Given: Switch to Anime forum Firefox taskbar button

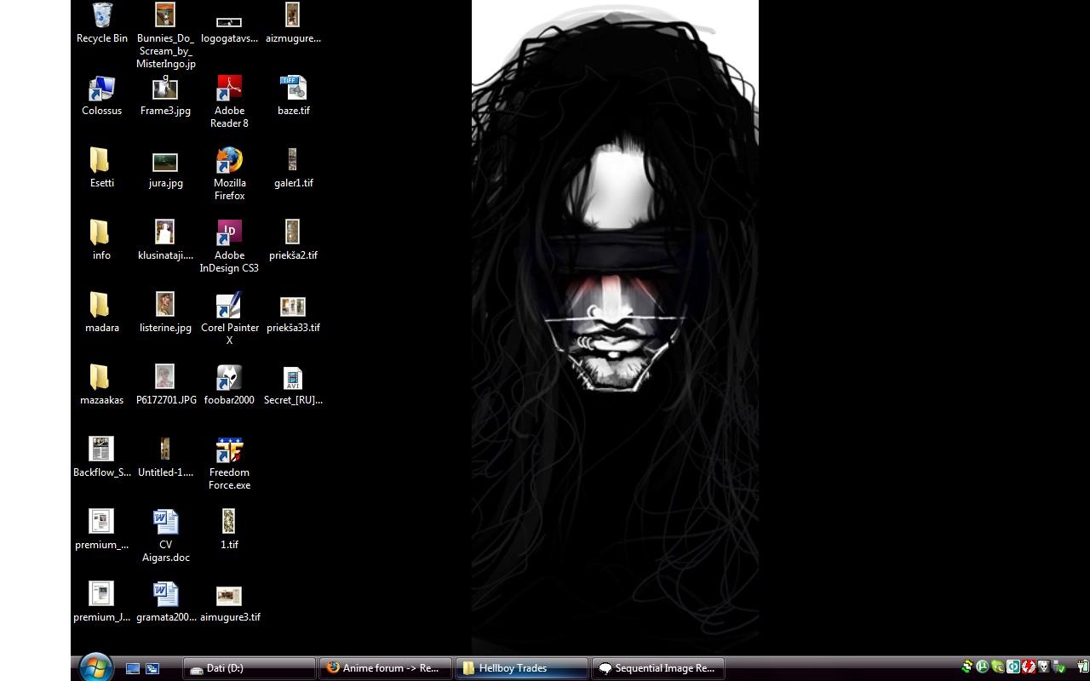Looking at the screenshot, I should 386,668.
